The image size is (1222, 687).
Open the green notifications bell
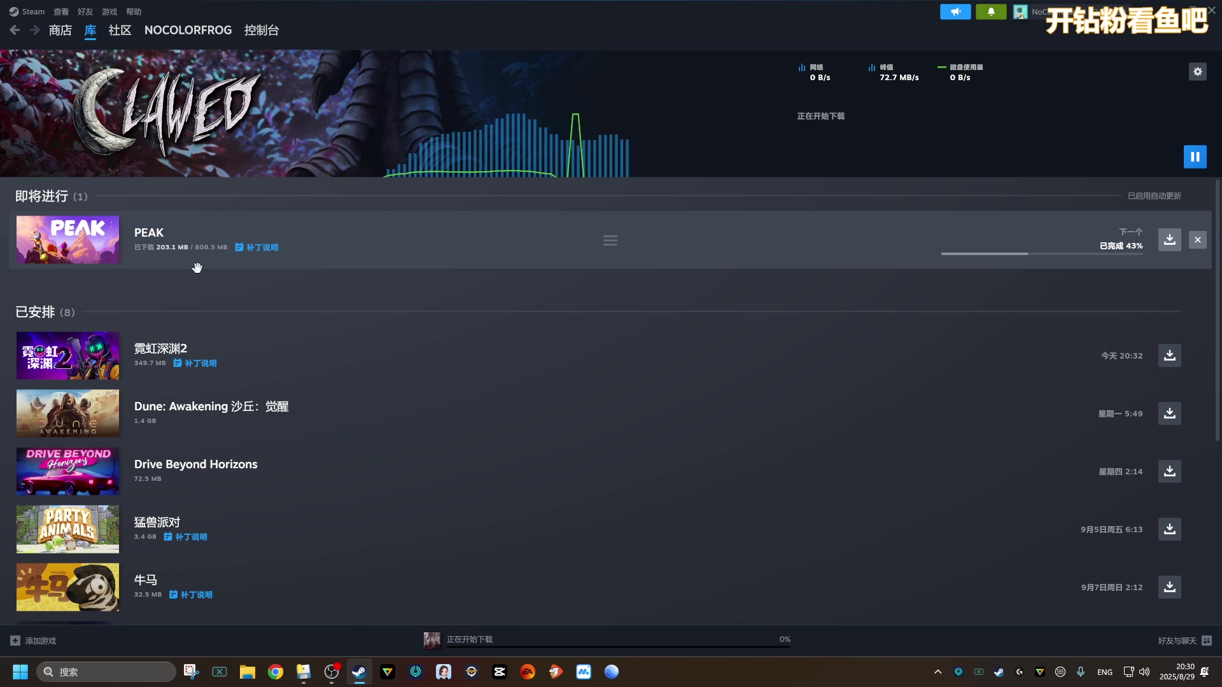[991, 11]
